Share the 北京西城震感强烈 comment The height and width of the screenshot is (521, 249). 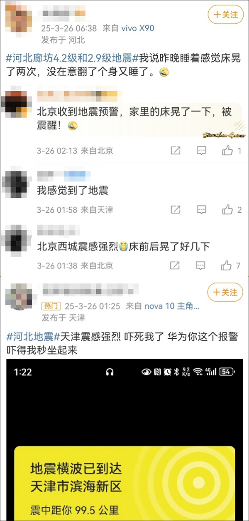(x=176, y=265)
